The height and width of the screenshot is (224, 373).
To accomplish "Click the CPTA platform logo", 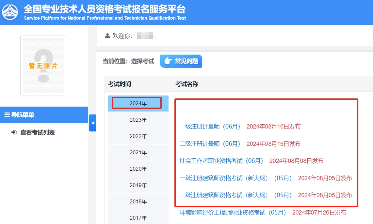I will point(10,10).
